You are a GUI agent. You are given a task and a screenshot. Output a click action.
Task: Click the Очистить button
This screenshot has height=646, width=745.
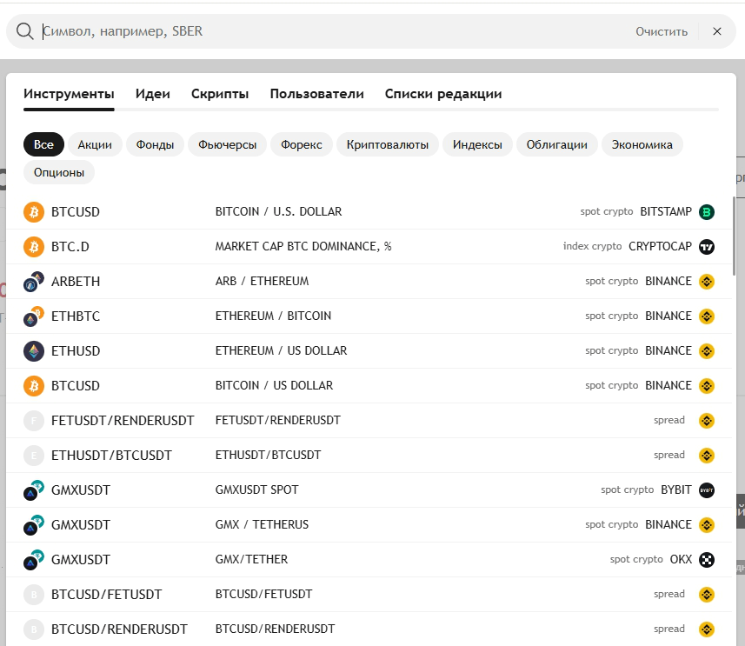662,31
